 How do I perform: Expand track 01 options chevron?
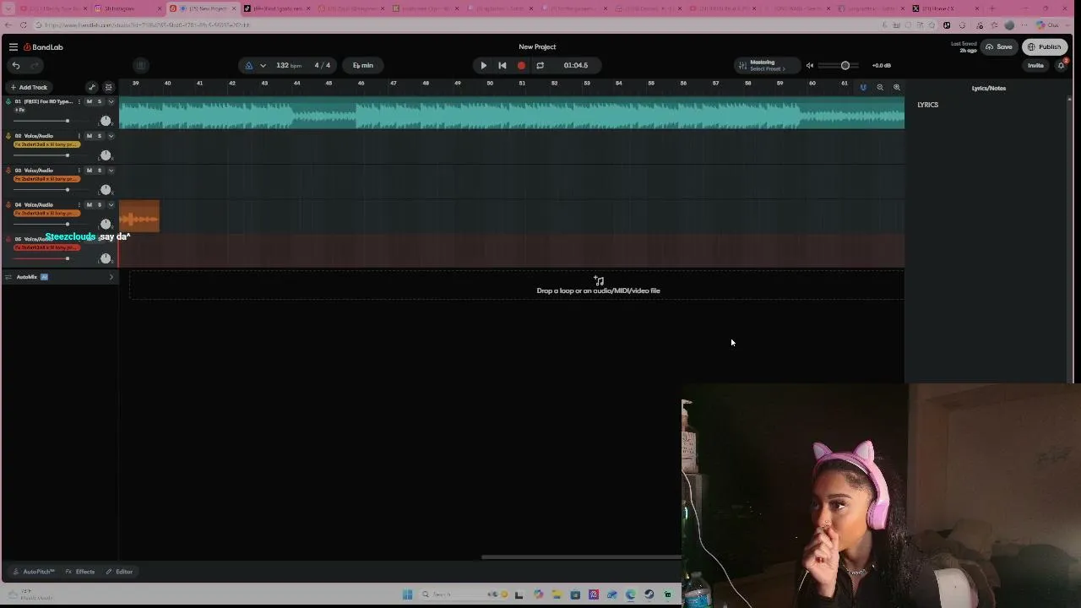coord(111,101)
